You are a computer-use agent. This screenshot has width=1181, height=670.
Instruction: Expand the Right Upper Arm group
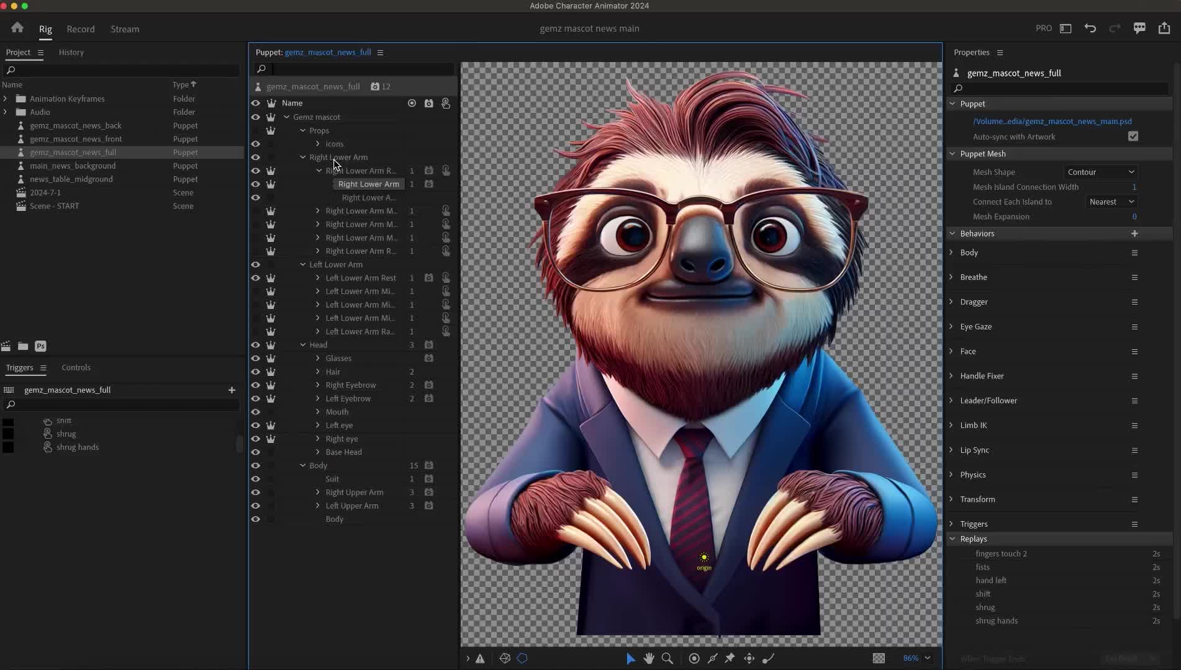coord(318,493)
